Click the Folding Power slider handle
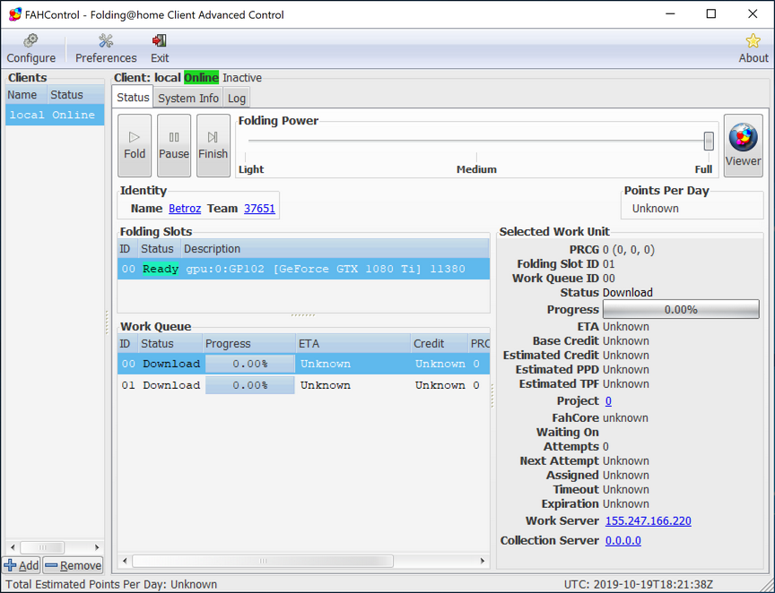 (709, 141)
